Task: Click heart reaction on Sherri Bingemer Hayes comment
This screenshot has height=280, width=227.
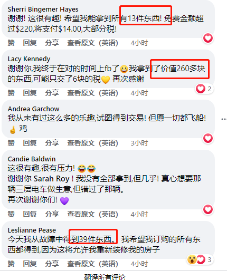Action: point(208,38)
